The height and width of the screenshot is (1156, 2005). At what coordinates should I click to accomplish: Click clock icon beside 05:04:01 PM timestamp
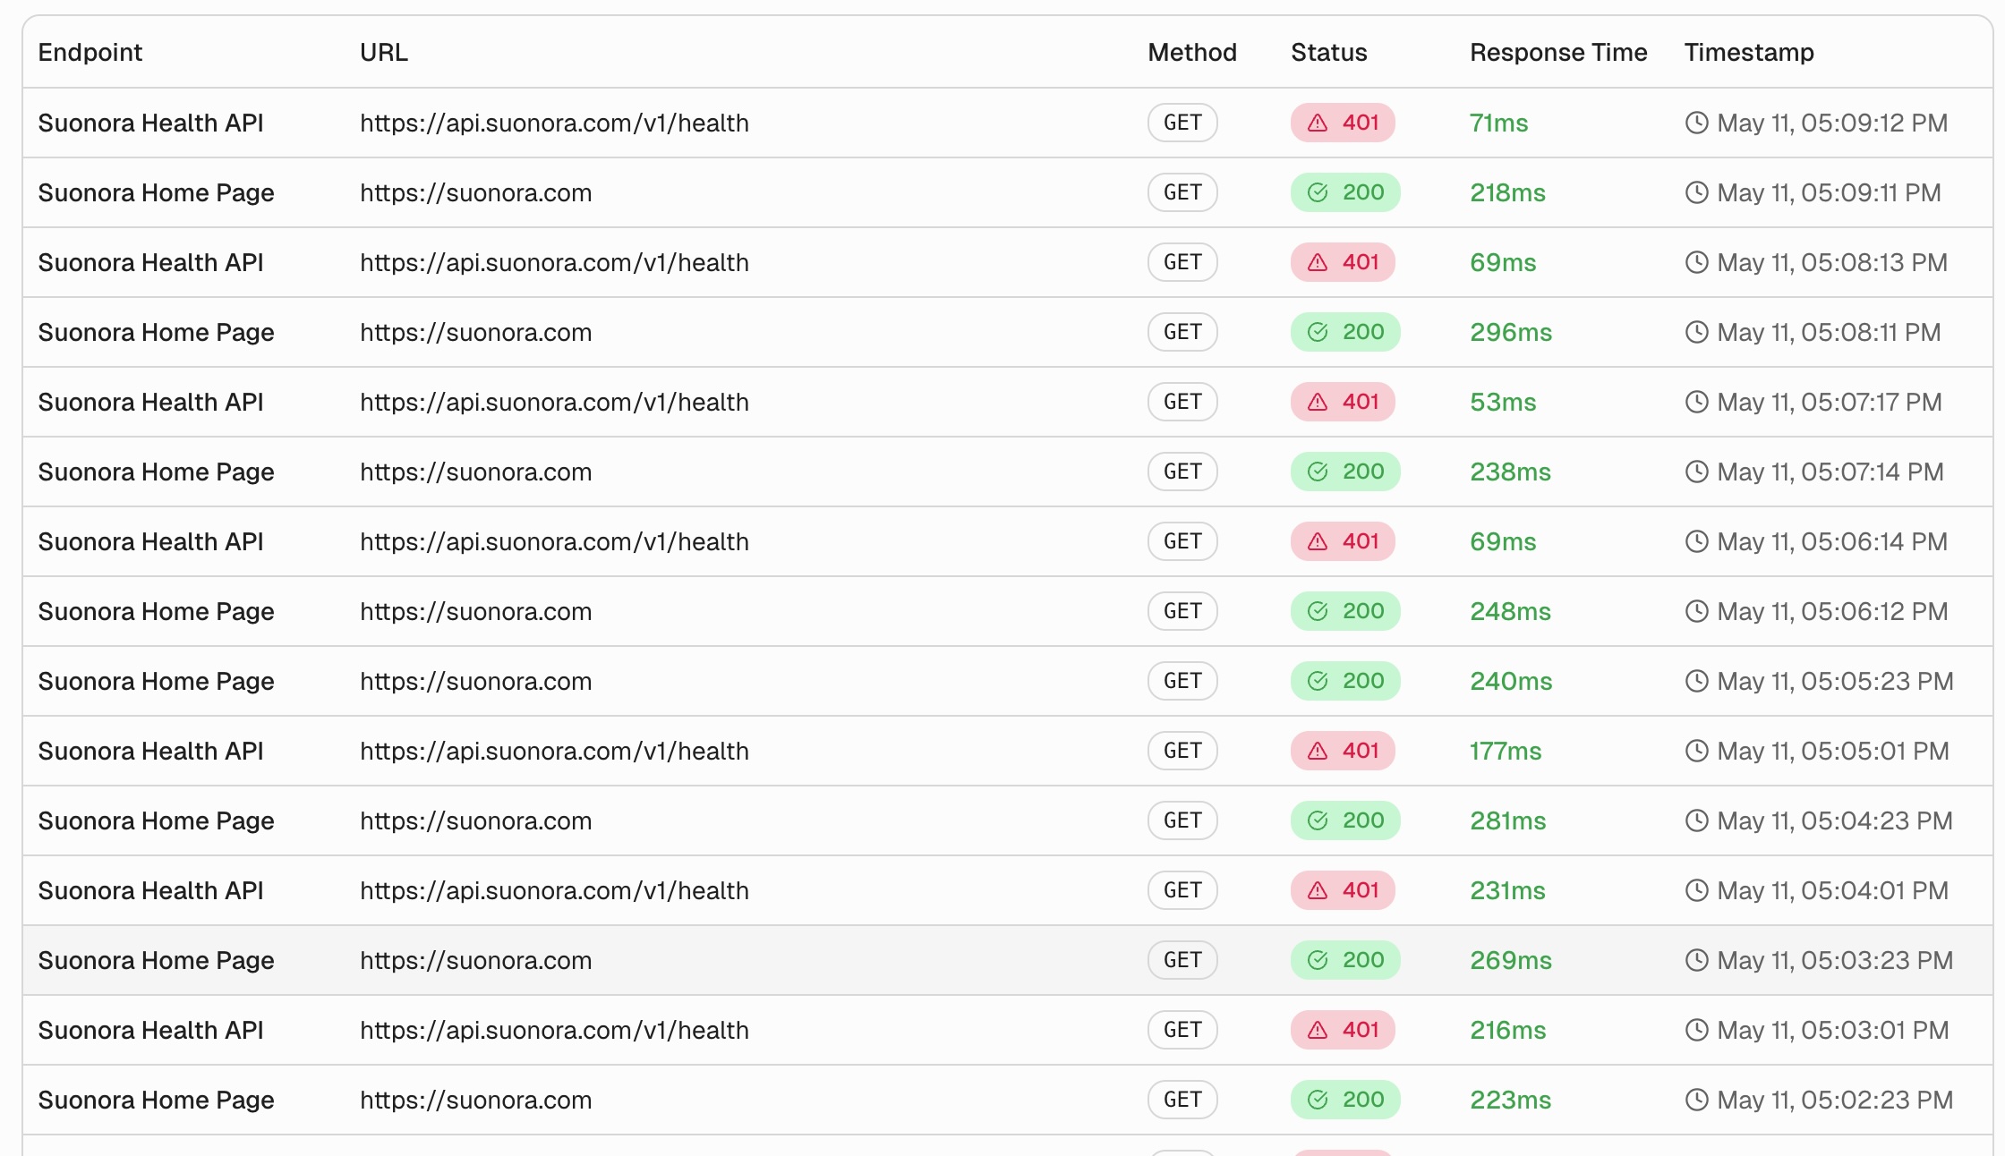pos(1696,890)
